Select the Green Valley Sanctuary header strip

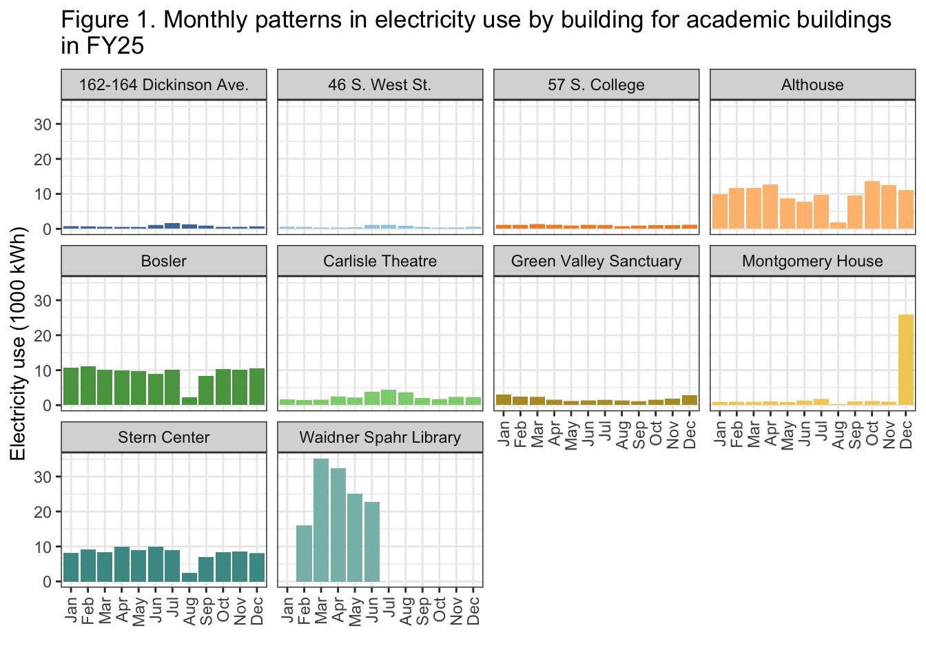596,261
